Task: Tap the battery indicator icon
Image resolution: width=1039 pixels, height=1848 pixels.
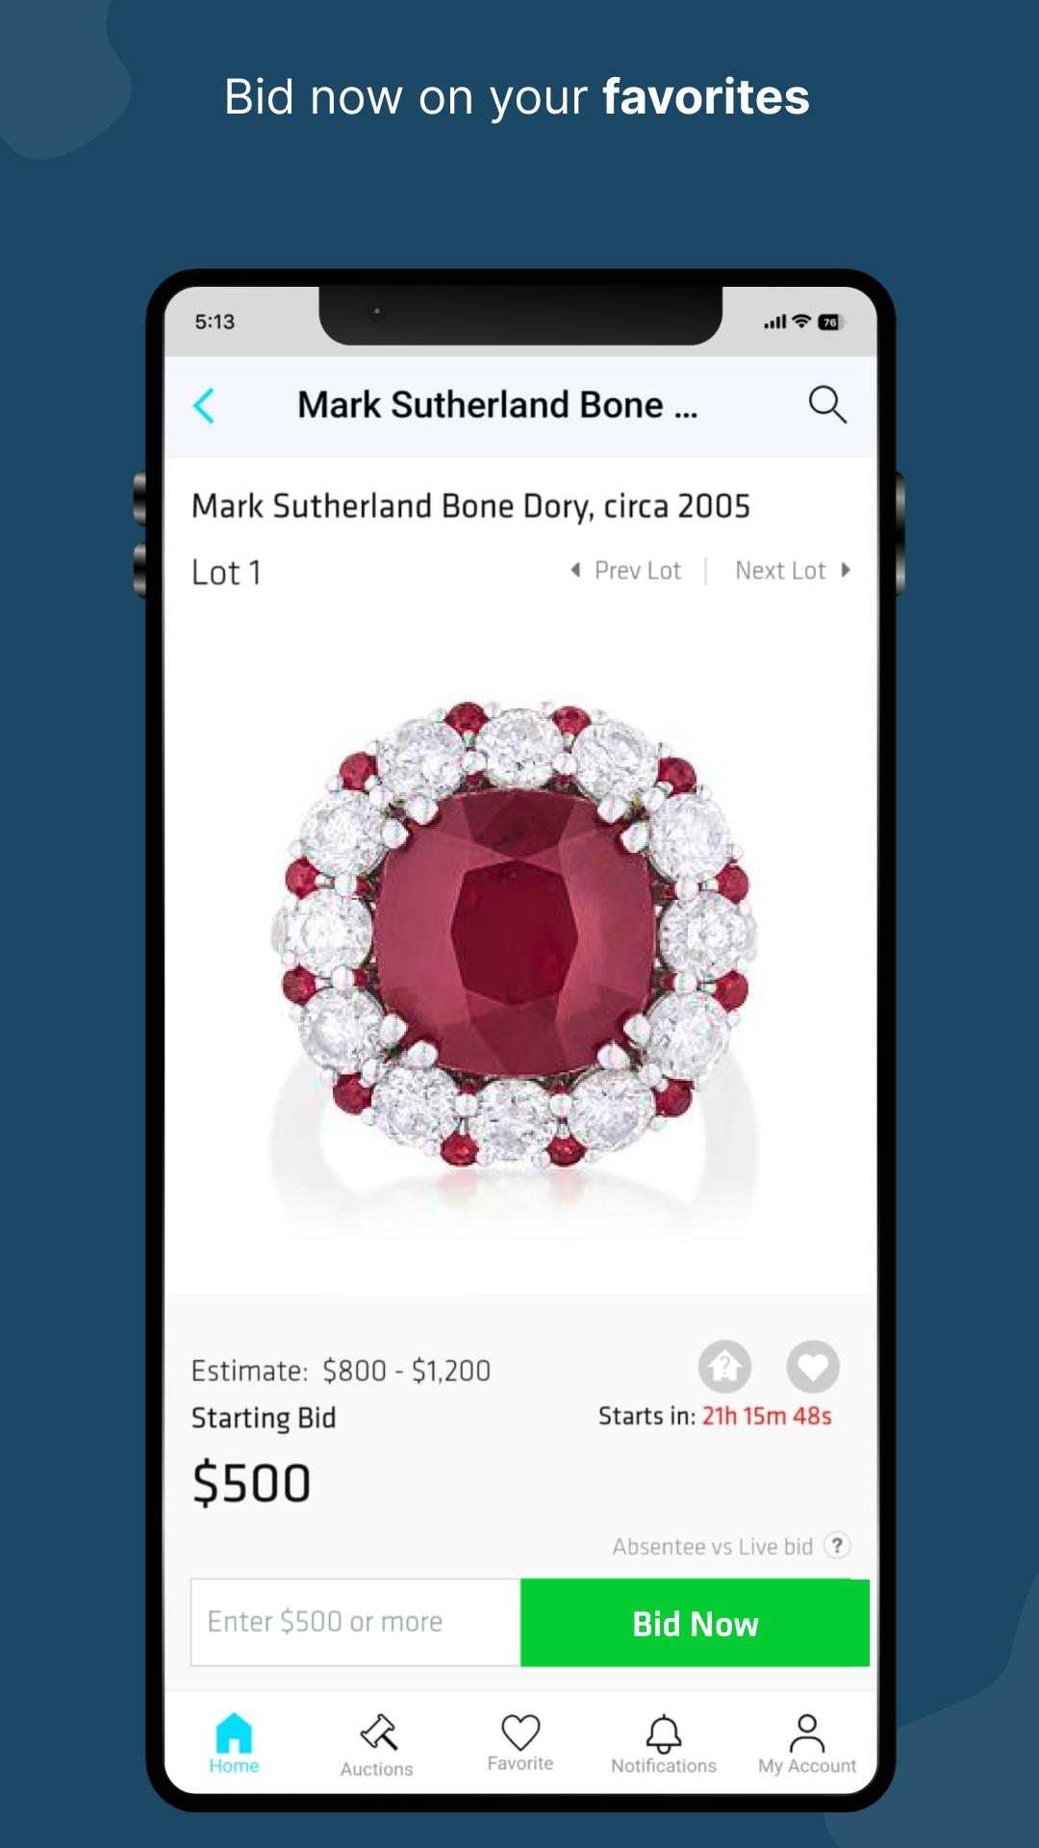Action: [x=830, y=322]
